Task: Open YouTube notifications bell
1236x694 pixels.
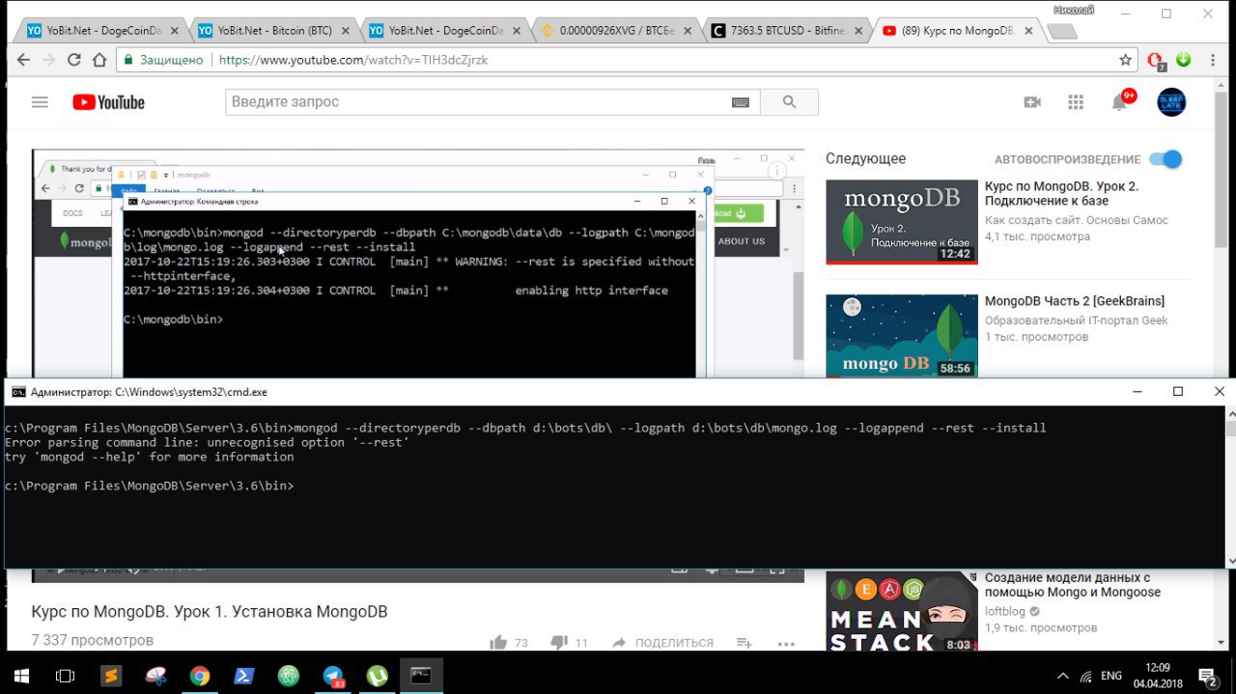Action: pyautogui.click(x=1120, y=102)
